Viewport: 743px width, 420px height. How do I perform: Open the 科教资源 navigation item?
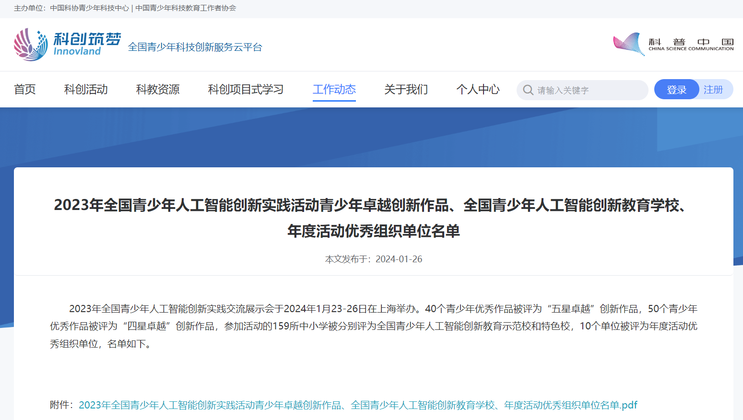tap(158, 90)
